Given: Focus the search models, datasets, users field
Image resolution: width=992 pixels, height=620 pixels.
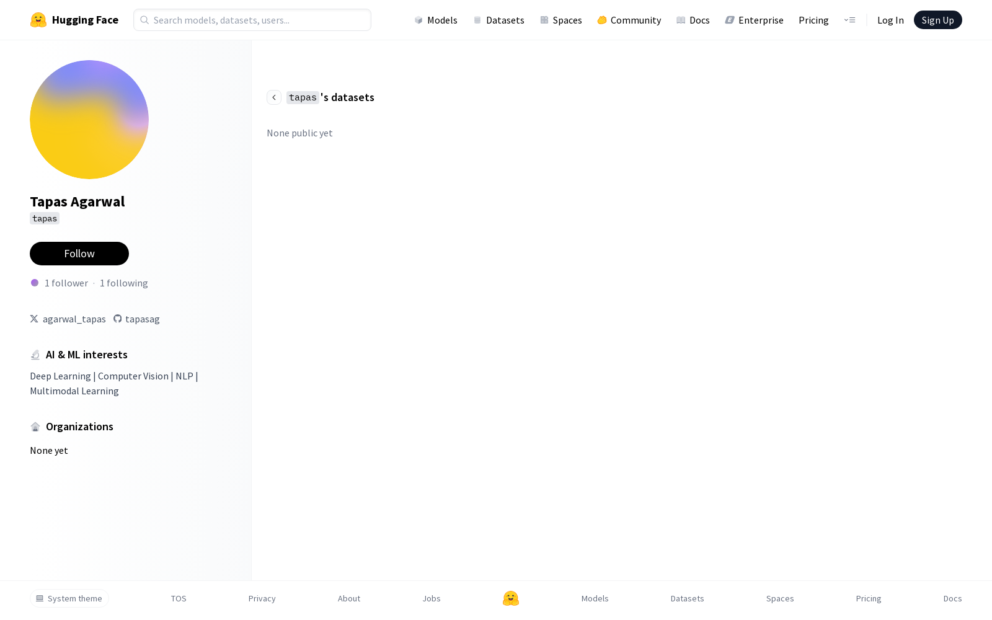Looking at the screenshot, I should click(x=252, y=20).
